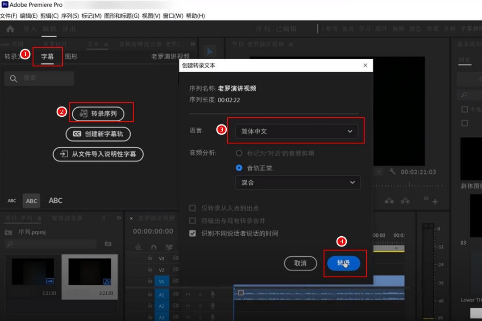Select the snapping magnet tool in the timeline
482x321 pixels.
pyautogui.click(x=153, y=247)
